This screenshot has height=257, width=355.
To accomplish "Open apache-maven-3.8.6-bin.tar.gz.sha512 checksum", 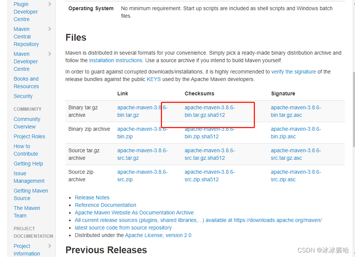I will pyautogui.click(x=210, y=111).
